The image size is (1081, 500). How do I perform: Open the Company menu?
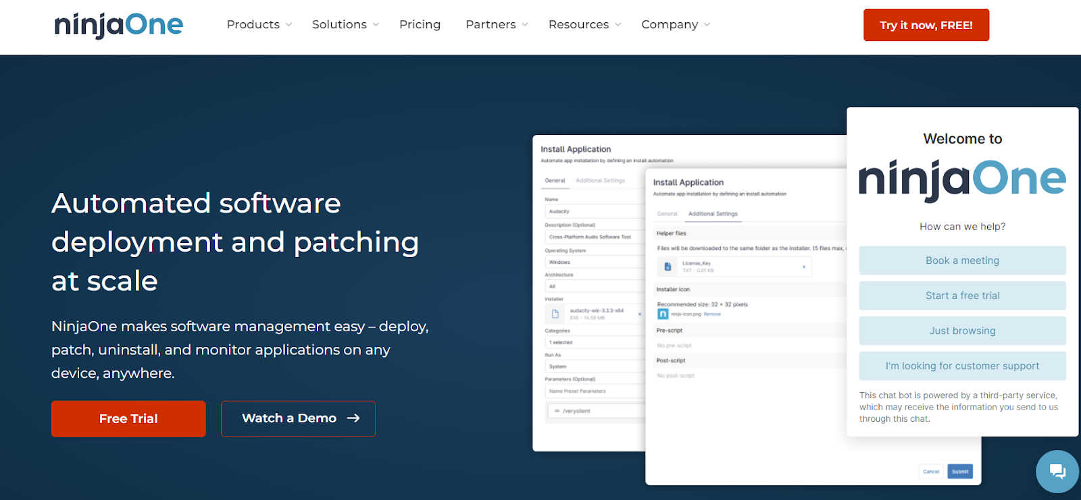tap(670, 25)
